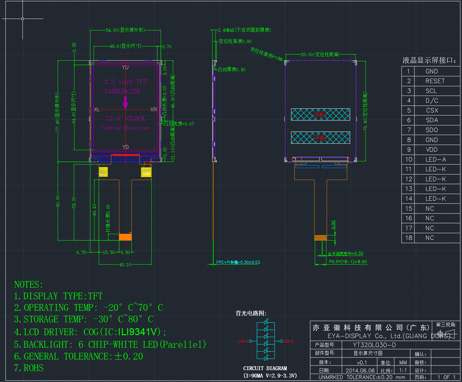Pick the "YD" marker on the display

point(125,147)
